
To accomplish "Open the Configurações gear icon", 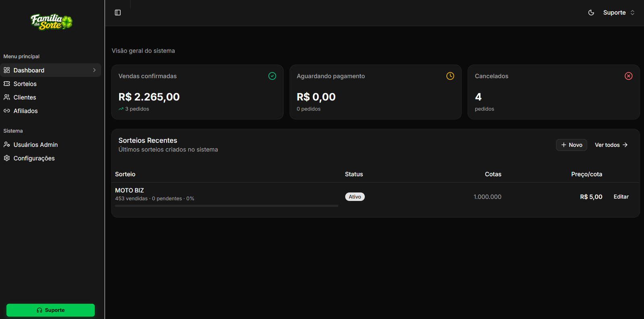I will [x=7, y=158].
